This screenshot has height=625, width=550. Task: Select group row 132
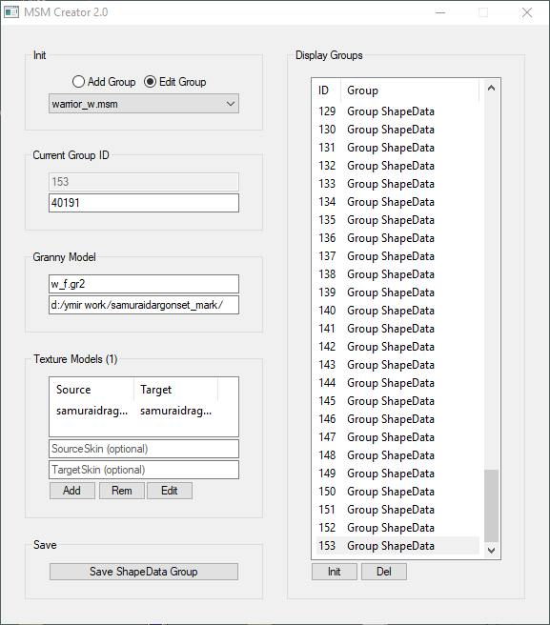[397, 166]
